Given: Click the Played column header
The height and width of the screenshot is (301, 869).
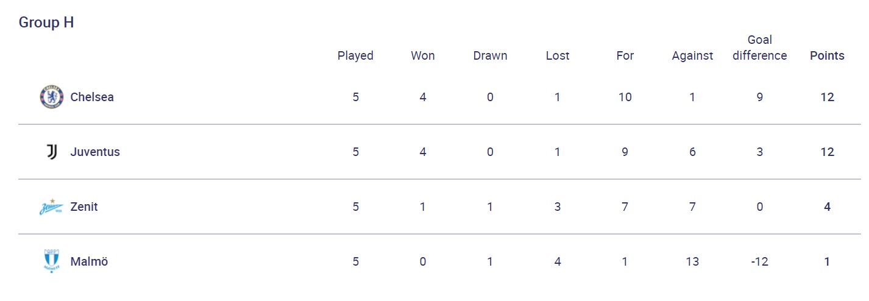Looking at the screenshot, I should [x=355, y=55].
